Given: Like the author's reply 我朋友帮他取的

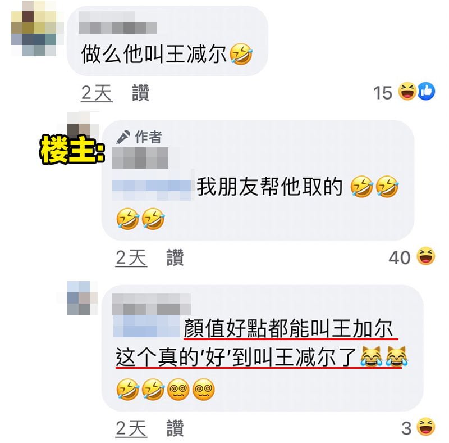Looking at the screenshot, I should (x=175, y=257).
